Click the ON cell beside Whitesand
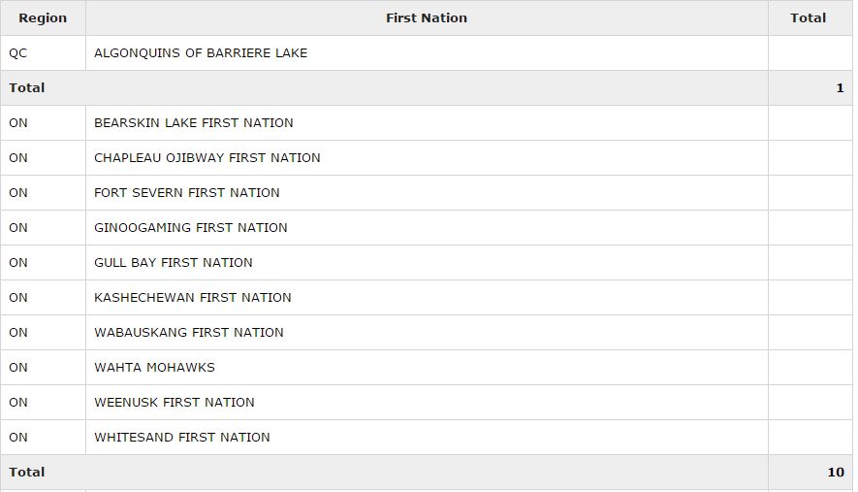The width and height of the screenshot is (858, 492). [18, 438]
